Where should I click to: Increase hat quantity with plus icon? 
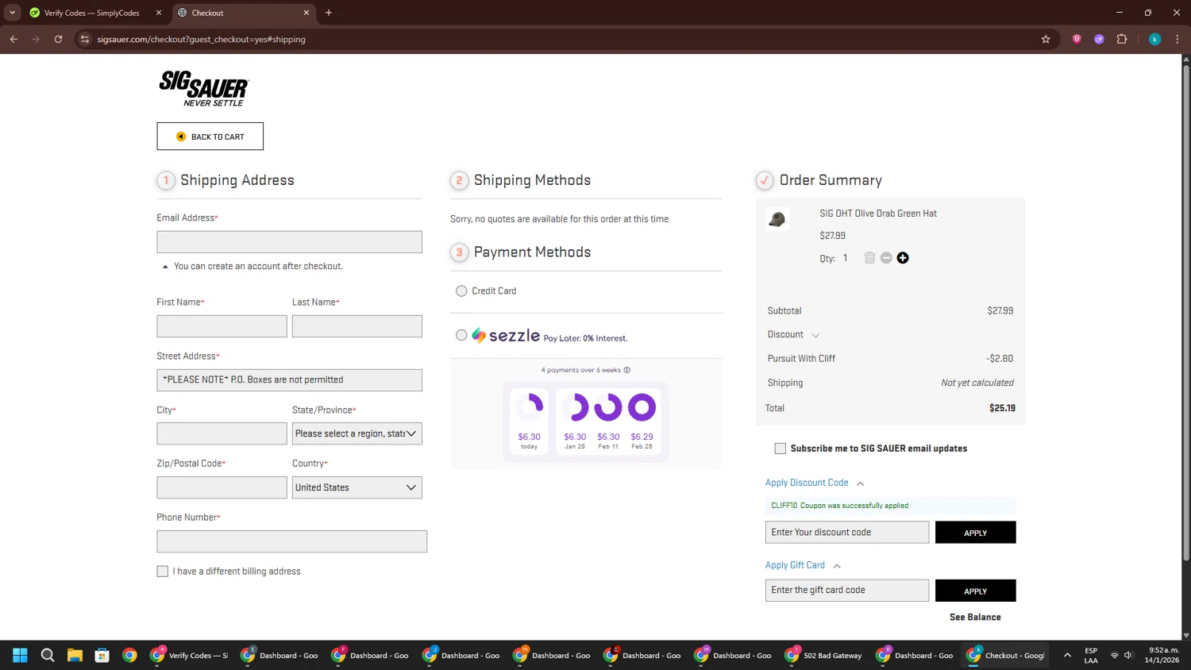pos(903,258)
